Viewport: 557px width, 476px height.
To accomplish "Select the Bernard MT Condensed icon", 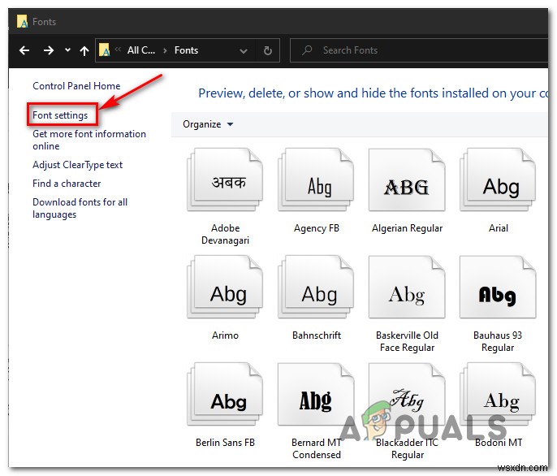I will (x=316, y=395).
